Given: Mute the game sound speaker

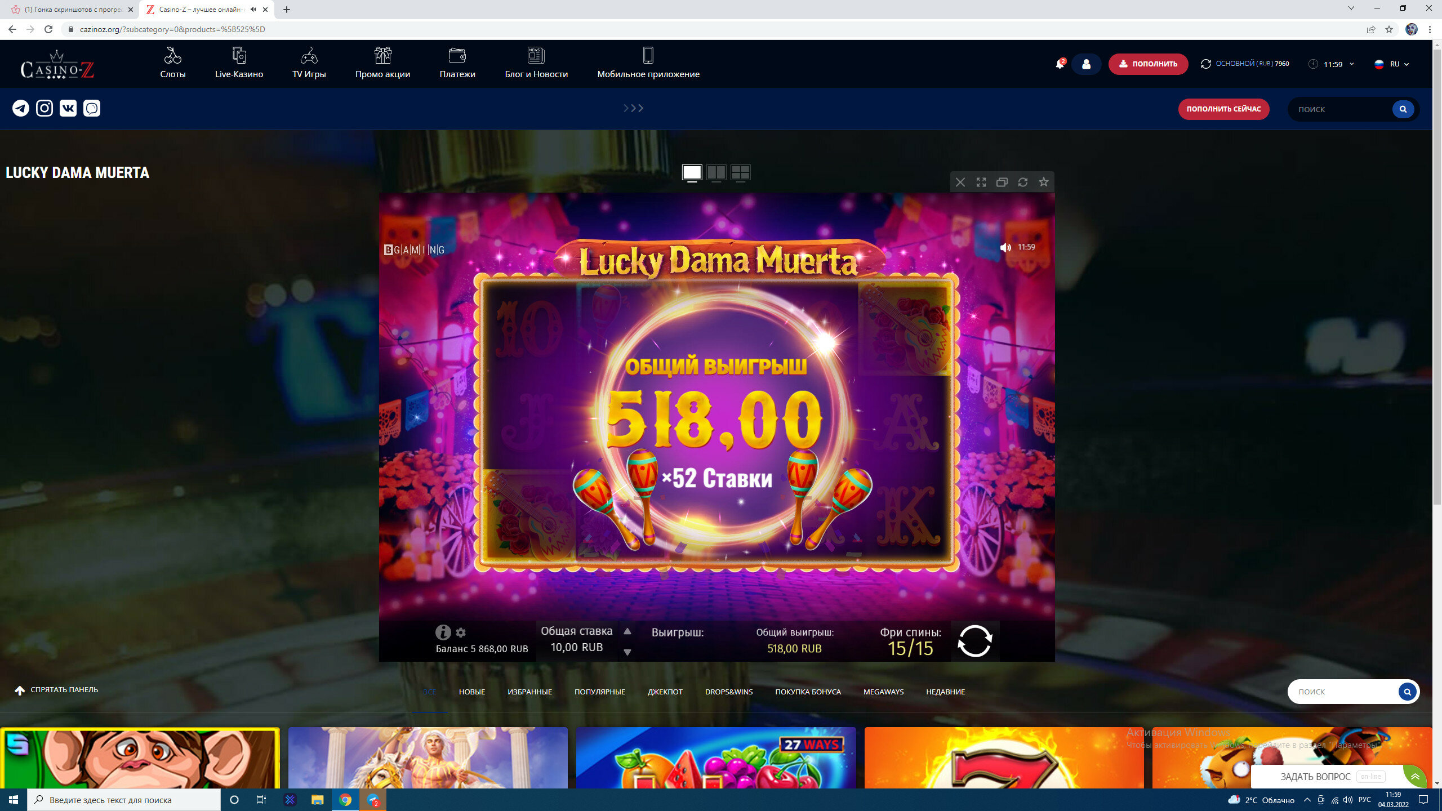Looking at the screenshot, I should pyautogui.click(x=1005, y=247).
